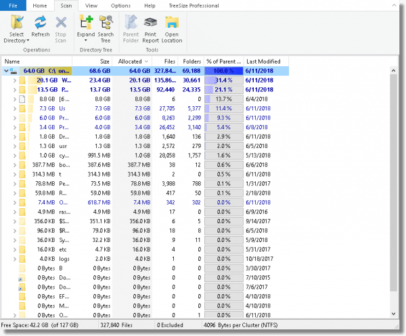This screenshot has width=406, height=336.
Task: Click the Free Space status entry
Action: coord(40,325)
